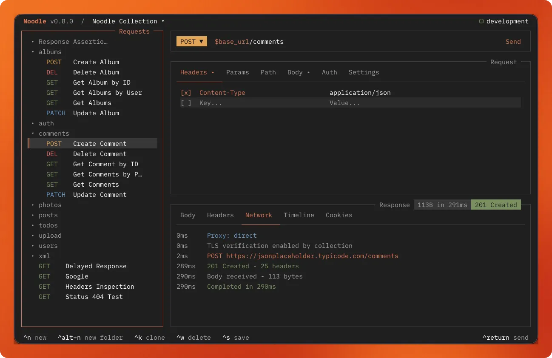Click the 201 Created status badge
552x358 pixels.
(496, 205)
